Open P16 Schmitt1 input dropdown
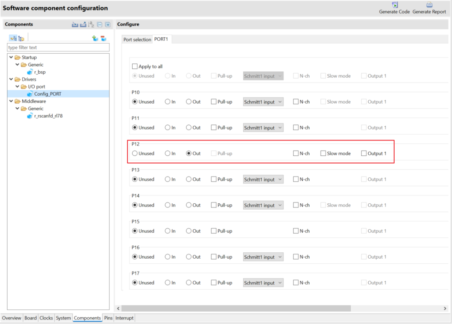 263,257
